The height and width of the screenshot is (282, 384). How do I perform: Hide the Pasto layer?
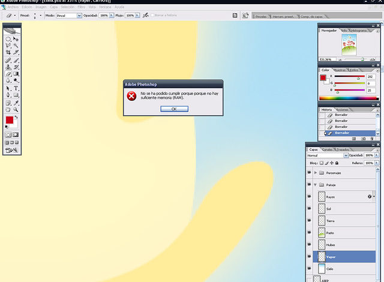(x=309, y=233)
